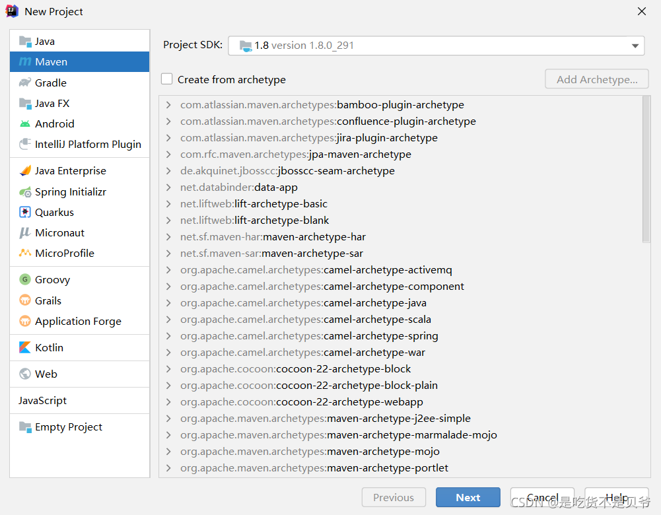Select maven-archetype-portlet row

(400, 468)
